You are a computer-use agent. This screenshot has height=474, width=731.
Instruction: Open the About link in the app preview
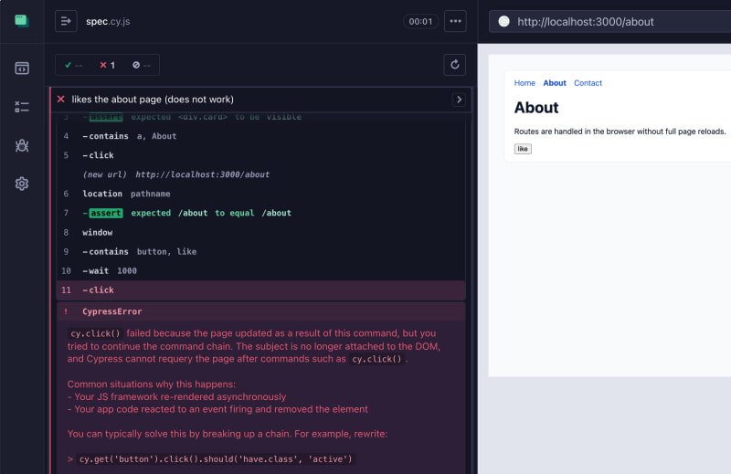point(555,83)
